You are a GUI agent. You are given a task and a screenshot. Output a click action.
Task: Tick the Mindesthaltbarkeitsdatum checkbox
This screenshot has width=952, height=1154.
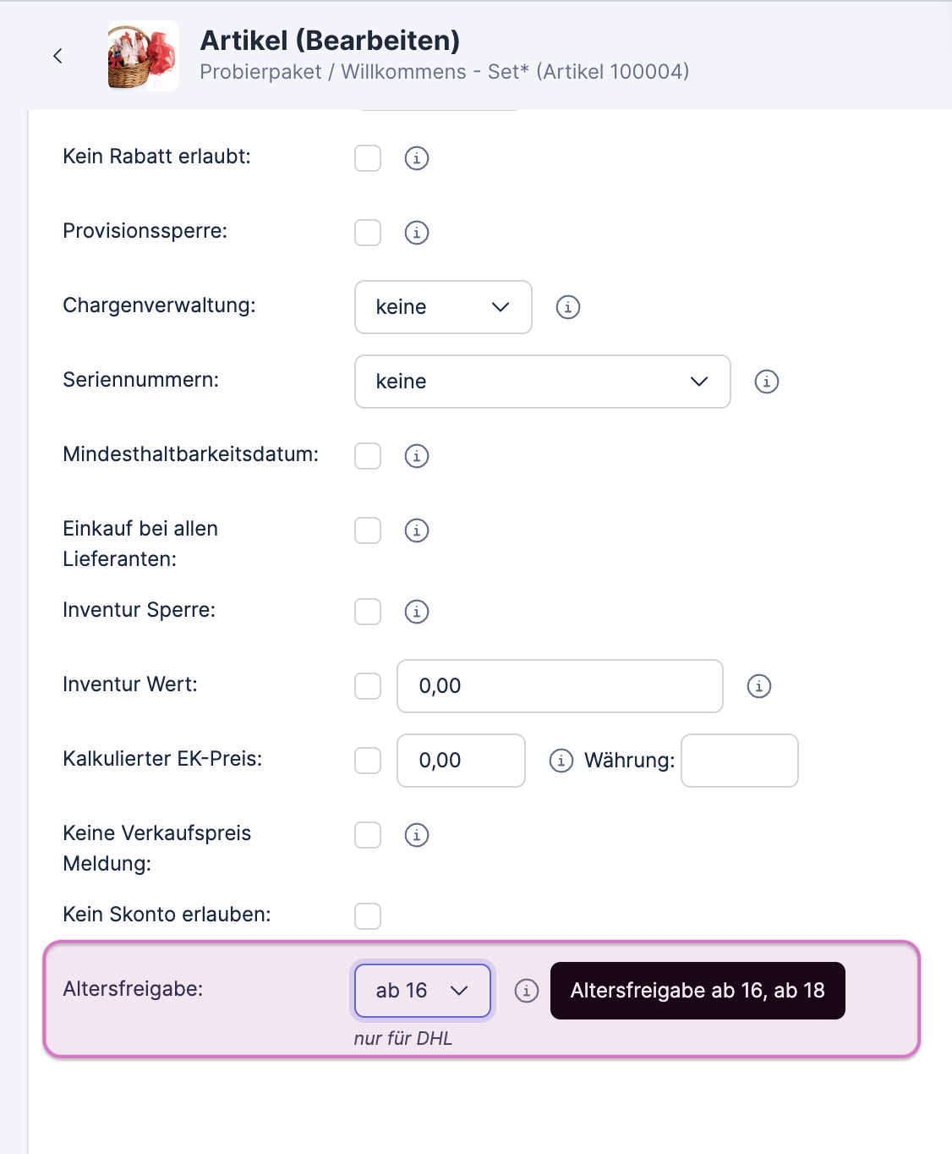point(368,456)
